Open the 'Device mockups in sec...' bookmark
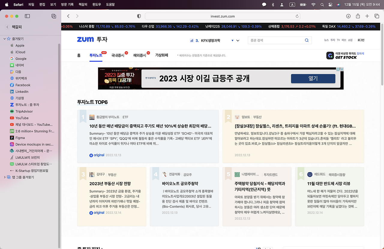The height and width of the screenshot is (249, 384). pos(34,144)
